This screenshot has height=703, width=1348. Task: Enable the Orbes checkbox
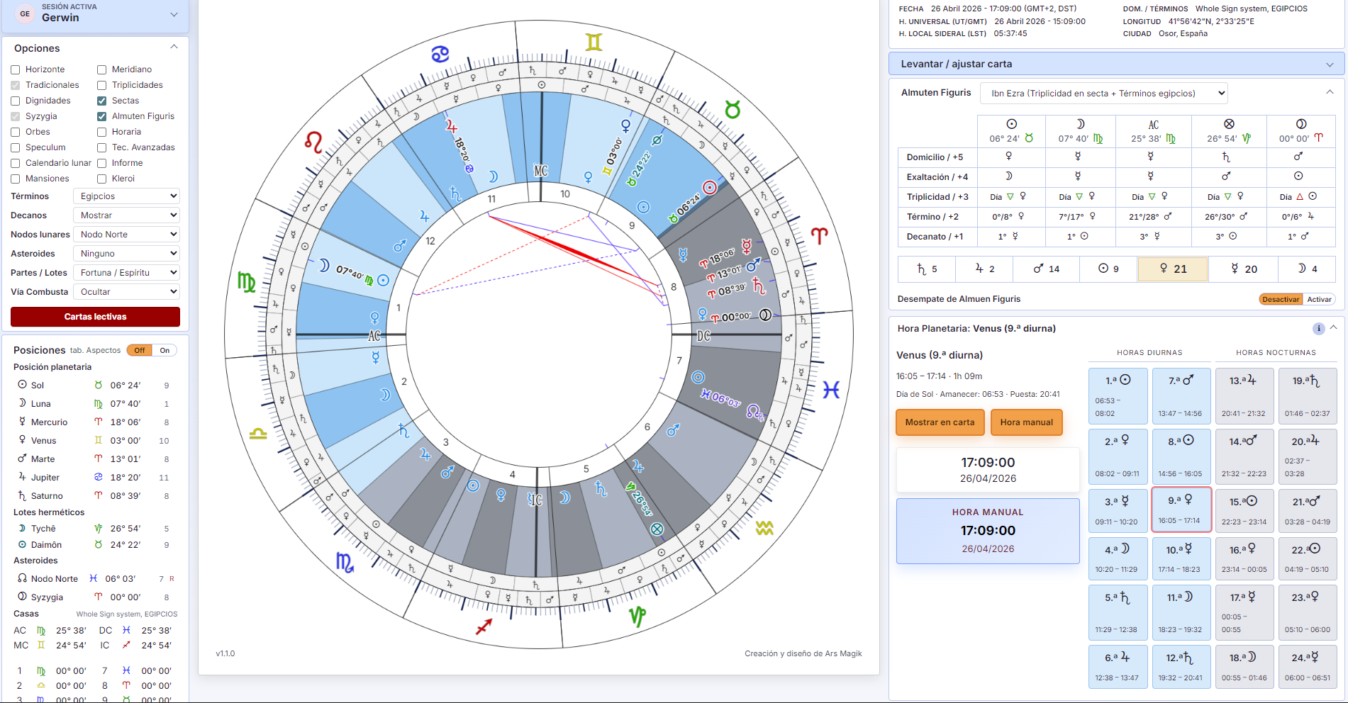click(x=16, y=132)
